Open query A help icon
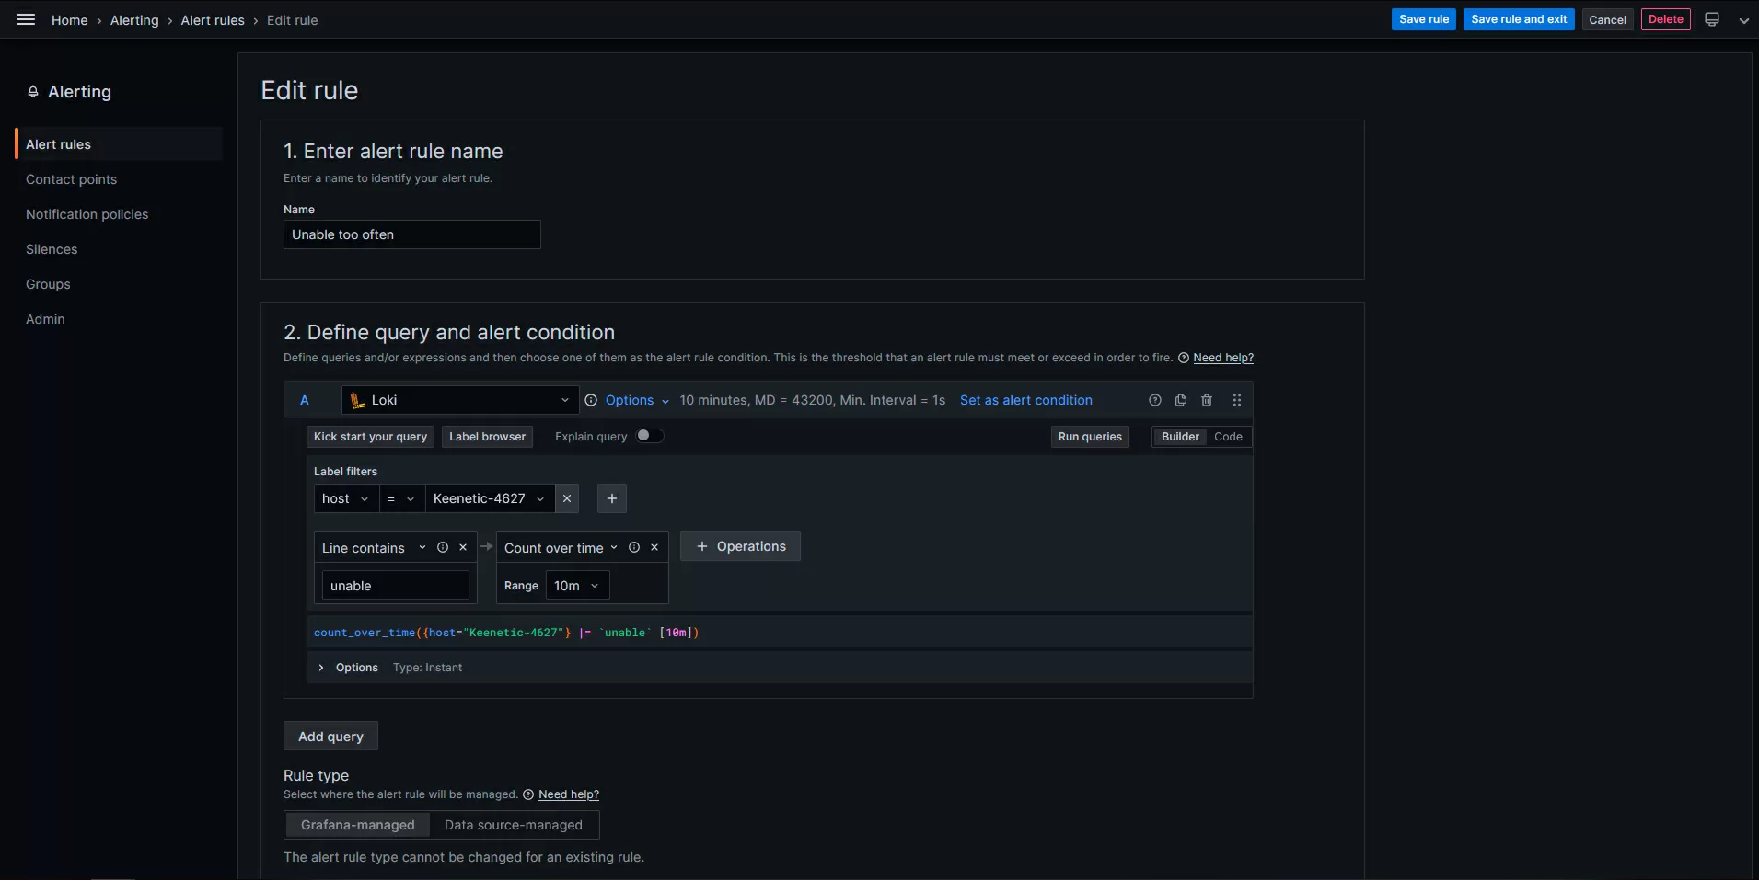This screenshot has height=880, width=1759. coord(1155,400)
